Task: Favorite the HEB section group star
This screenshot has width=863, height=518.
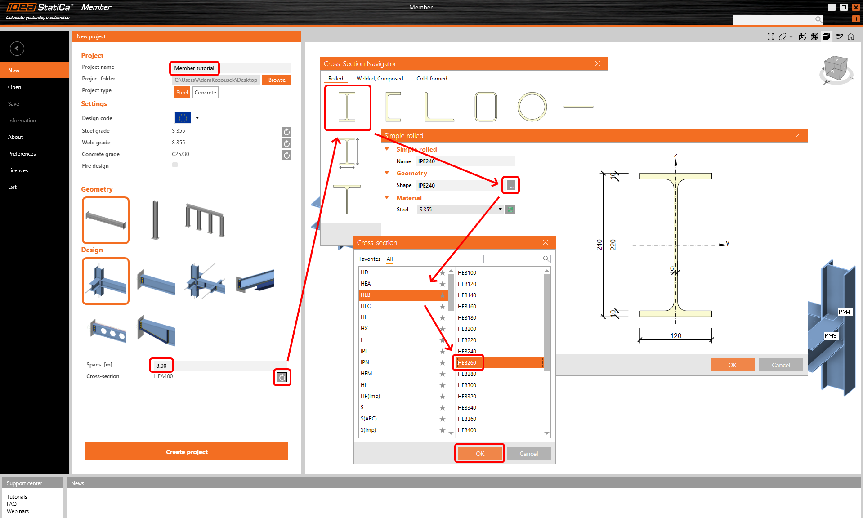Action: pyautogui.click(x=442, y=295)
